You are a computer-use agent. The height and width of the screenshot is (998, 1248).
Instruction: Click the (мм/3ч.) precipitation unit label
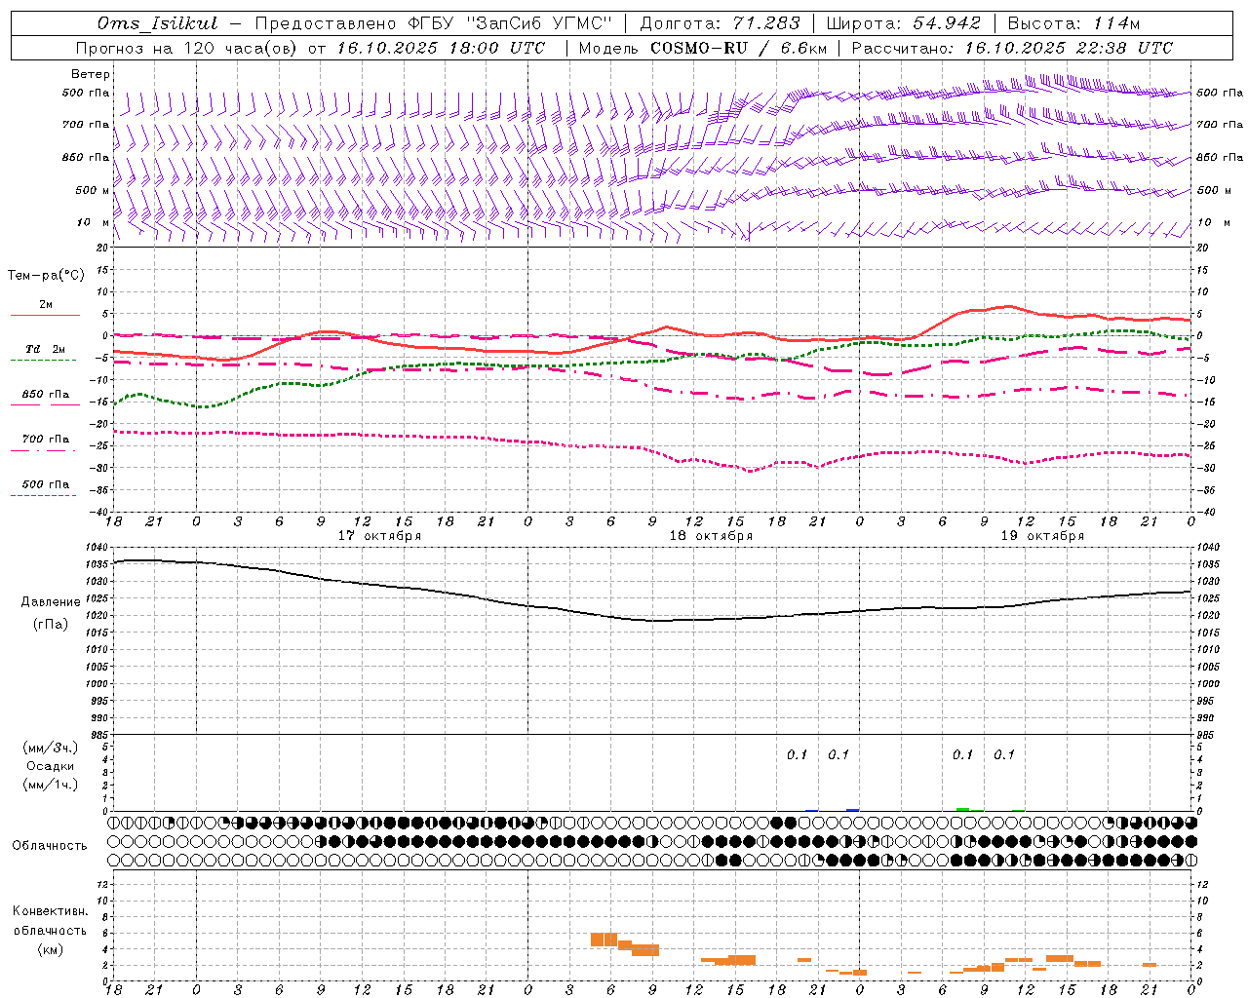(51, 748)
